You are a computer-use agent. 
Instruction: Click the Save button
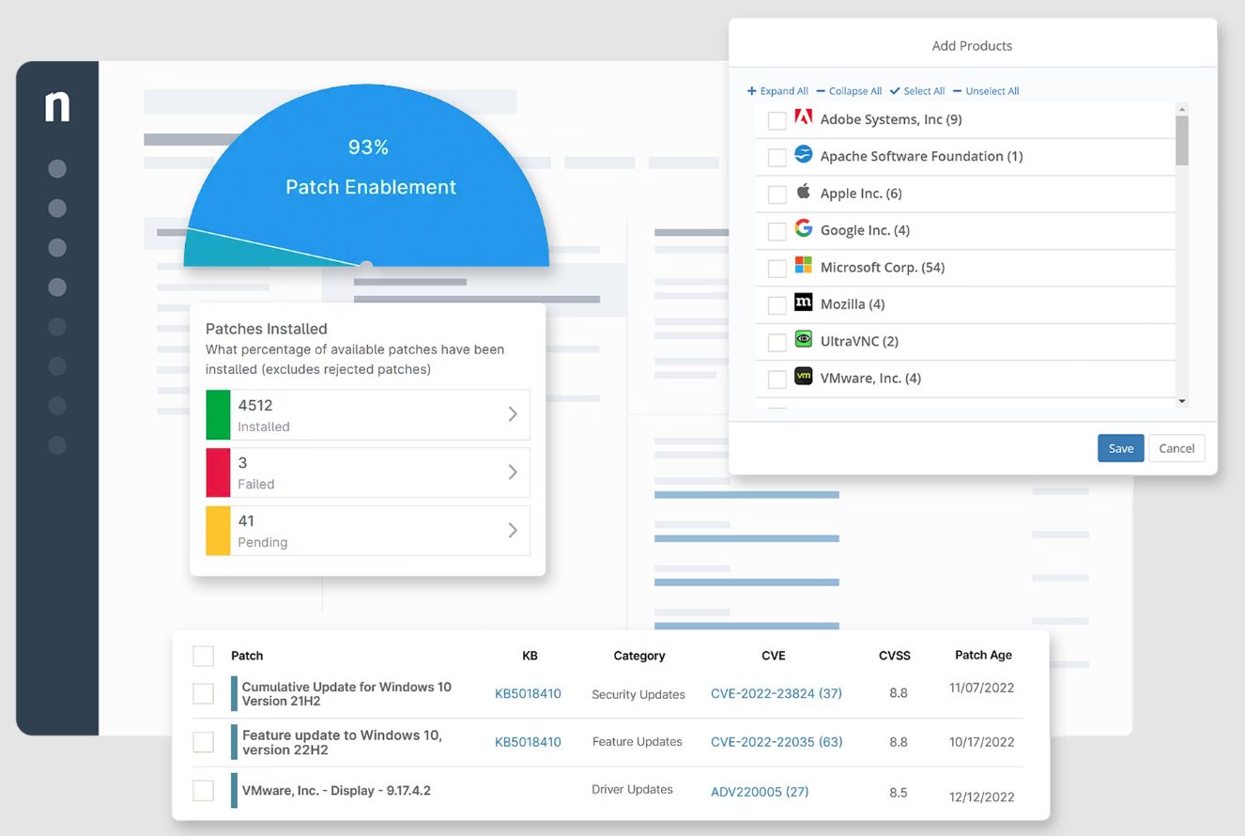point(1121,448)
